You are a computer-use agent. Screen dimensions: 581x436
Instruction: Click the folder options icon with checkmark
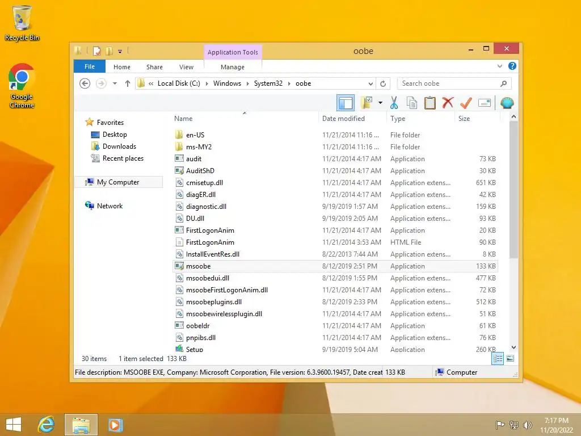[x=367, y=103]
